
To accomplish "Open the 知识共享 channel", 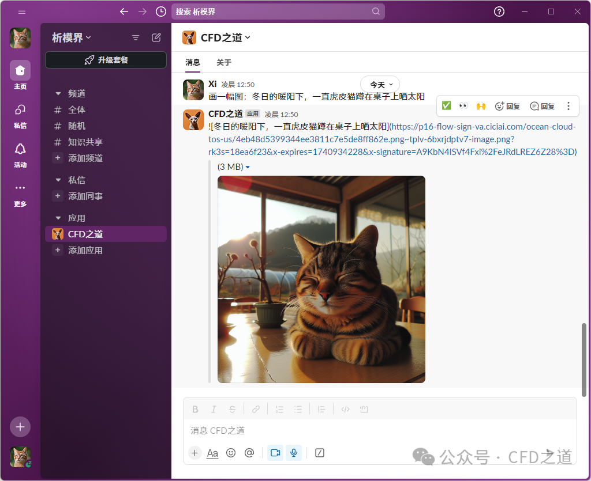I will point(106,142).
